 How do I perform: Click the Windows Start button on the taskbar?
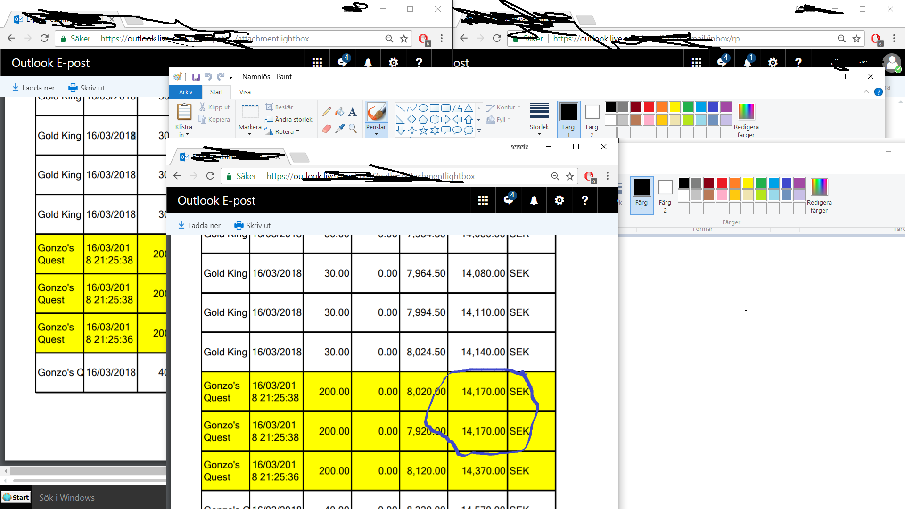pos(16,497)
